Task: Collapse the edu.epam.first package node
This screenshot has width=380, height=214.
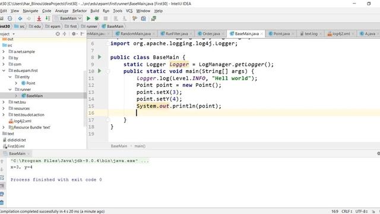Action: click(4, 71)
